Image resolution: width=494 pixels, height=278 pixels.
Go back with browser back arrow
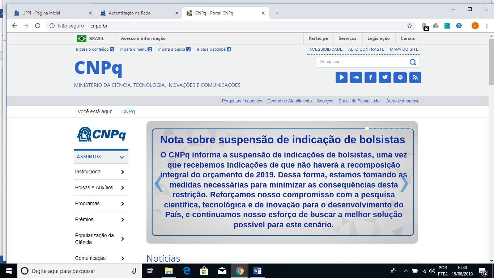click(x=14, y=26)
